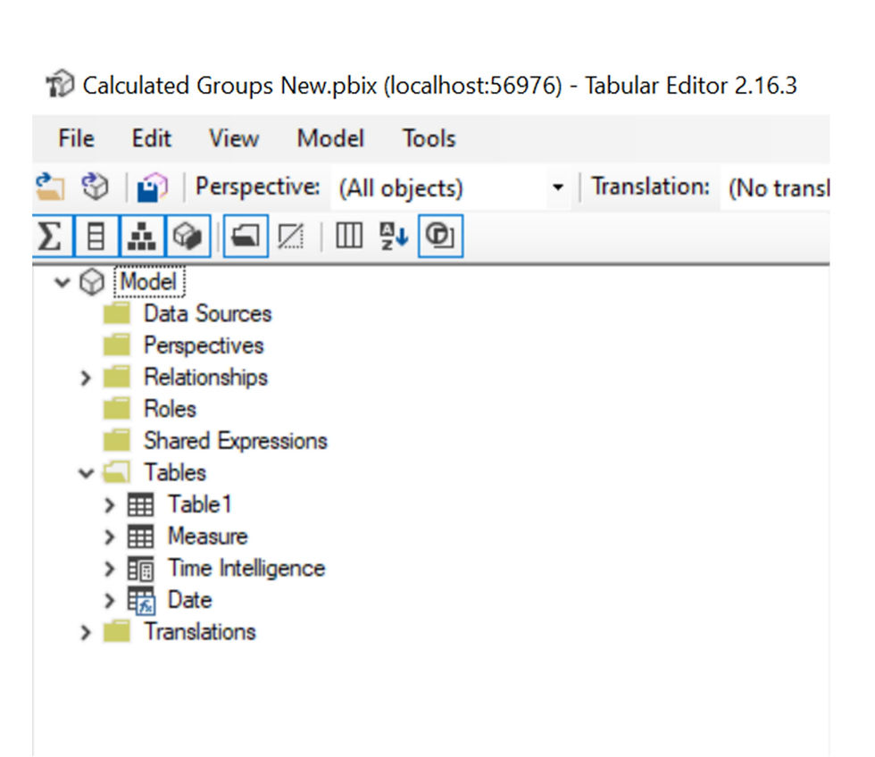Expand the Table1 node
This screenshot has width=875, height=757.
109,505
